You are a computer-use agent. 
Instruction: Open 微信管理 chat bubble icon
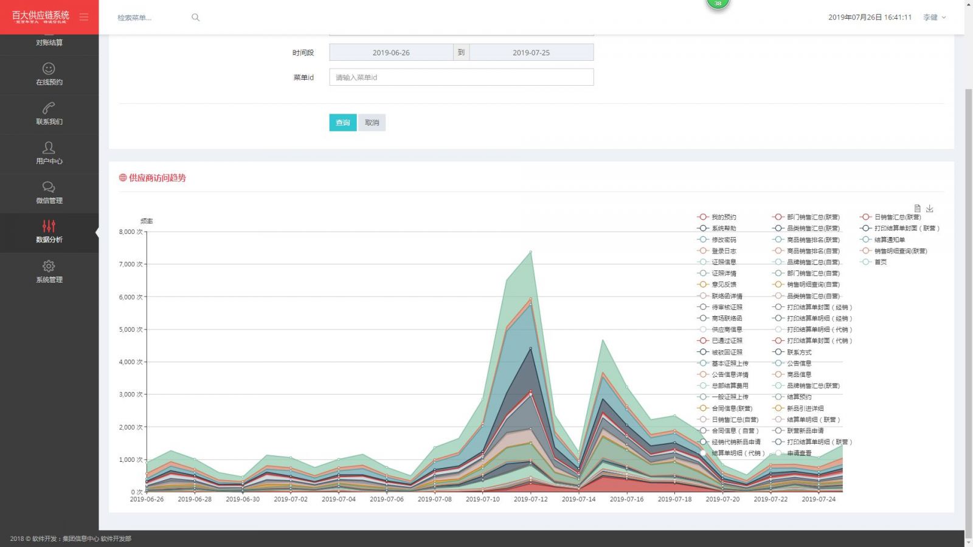49,187
